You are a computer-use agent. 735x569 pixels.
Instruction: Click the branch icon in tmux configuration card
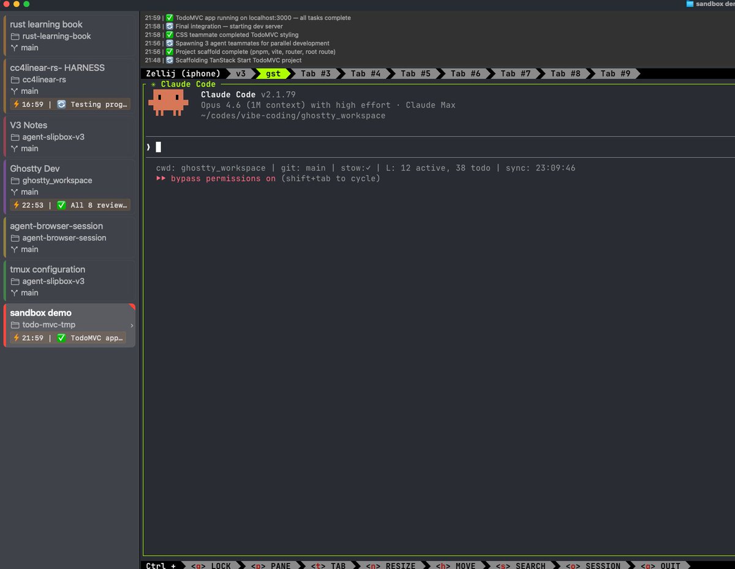coord(15,293)
